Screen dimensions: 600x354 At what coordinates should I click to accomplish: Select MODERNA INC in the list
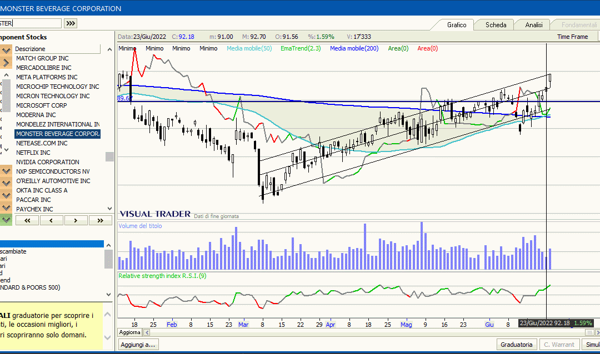[57, 115]
